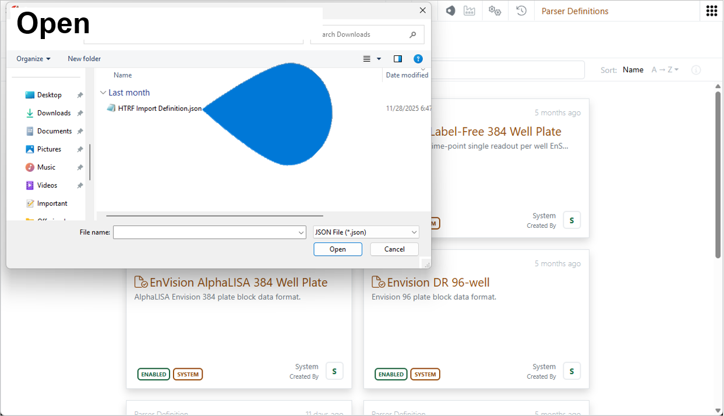Click the blue help question mark icon
724x416 pixels.
pyautogui.click(x=418, y=59)
